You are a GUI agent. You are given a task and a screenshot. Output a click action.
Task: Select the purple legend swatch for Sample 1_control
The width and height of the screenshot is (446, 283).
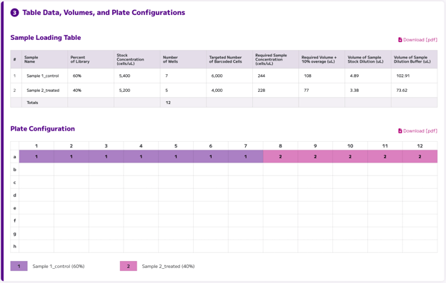(x=19, y=266)
